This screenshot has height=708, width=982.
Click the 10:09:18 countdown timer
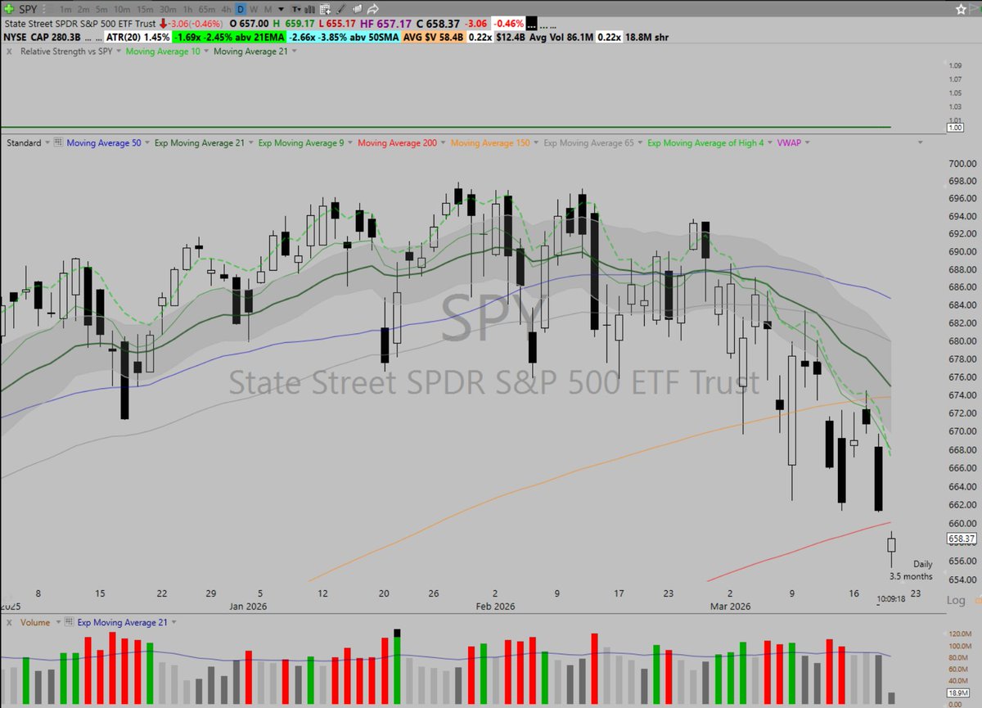pos(890,599)
